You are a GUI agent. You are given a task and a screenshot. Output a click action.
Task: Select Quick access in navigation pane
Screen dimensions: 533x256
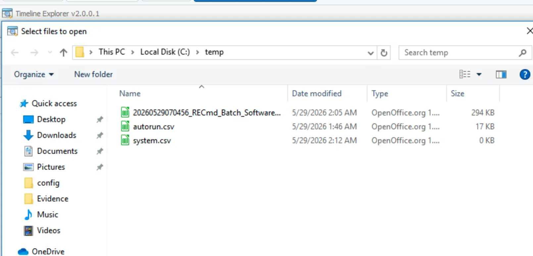pyautogui.click(x=54, y=104)
